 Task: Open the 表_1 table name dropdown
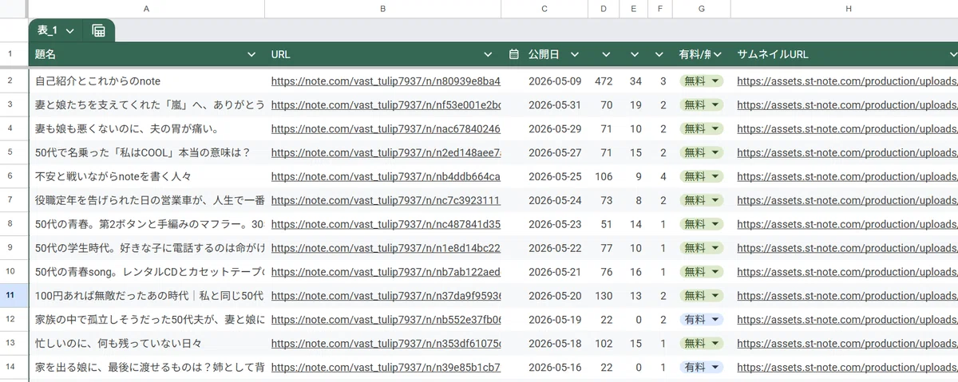point(70,30)
